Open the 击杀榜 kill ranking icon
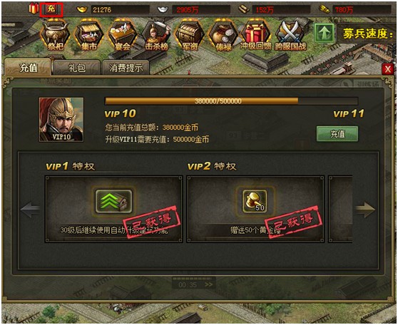 (156, 35)
